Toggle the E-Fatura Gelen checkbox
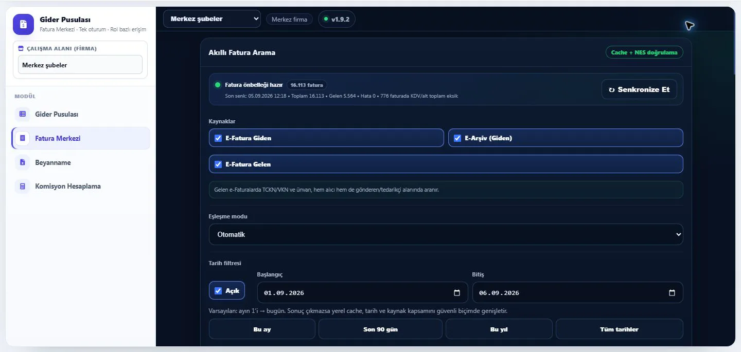The image size is (741, 352). (218, 164)
